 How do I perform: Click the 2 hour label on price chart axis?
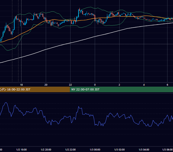[x=119, y=85]
